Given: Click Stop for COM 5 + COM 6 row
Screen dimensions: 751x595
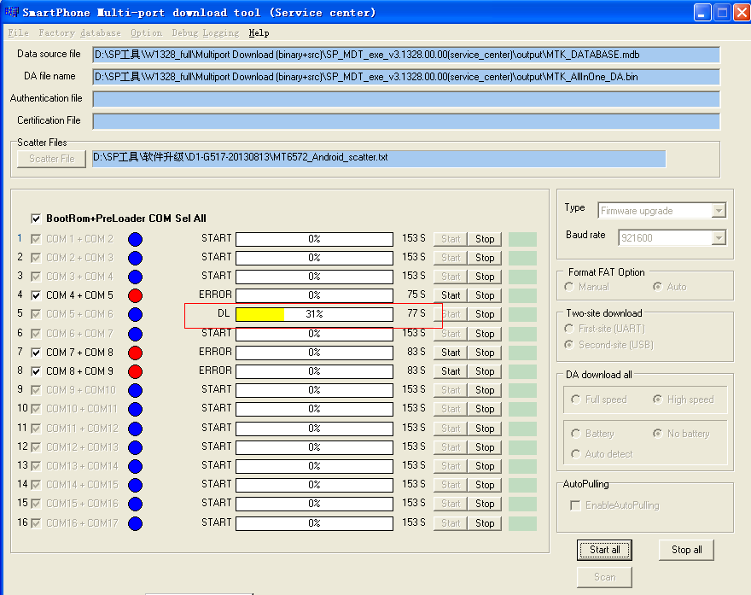Looking at the screenshot, I should pyautogui.click(x=485, y=314).
